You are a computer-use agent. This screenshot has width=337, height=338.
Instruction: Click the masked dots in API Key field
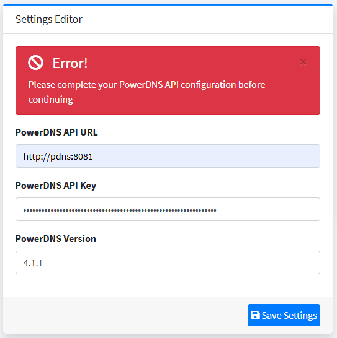pos(120,210)
